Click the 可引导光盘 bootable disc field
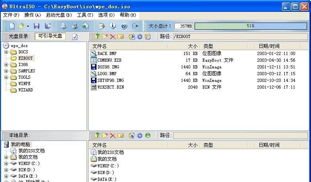 (50, 36)
